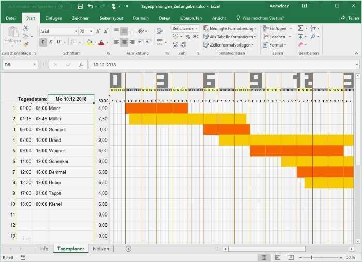The image size is (362, 262).
Task: Open the Einfügen ribbon tab
Action: (53, 18)
